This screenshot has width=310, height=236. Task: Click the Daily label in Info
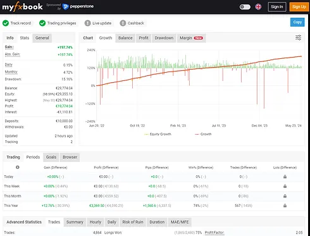coord(9,65)
